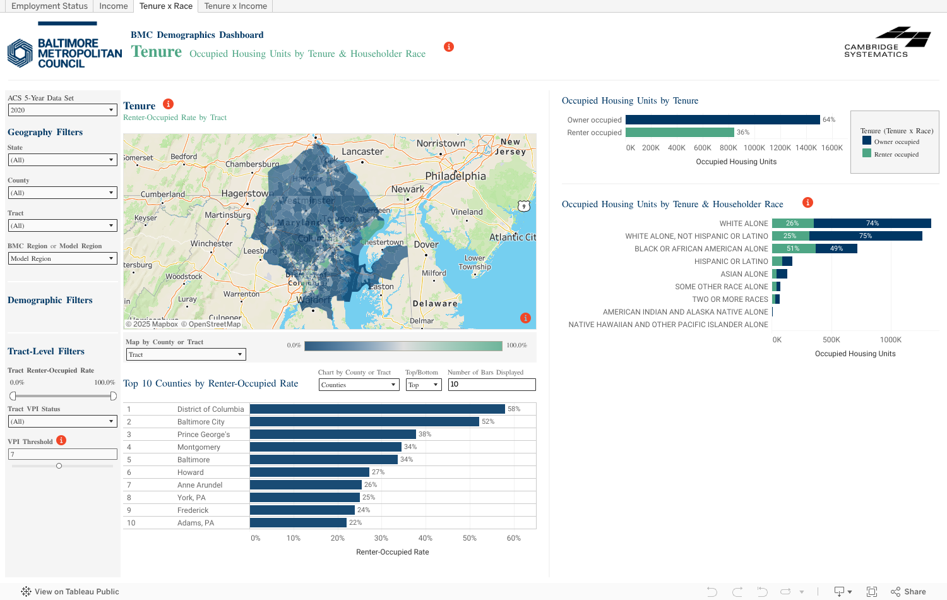Image resolution: width=947 pixels, height=600 pixels.
Task: Click the VPI Threshold slider handle
Action: (x=59, y=466)
